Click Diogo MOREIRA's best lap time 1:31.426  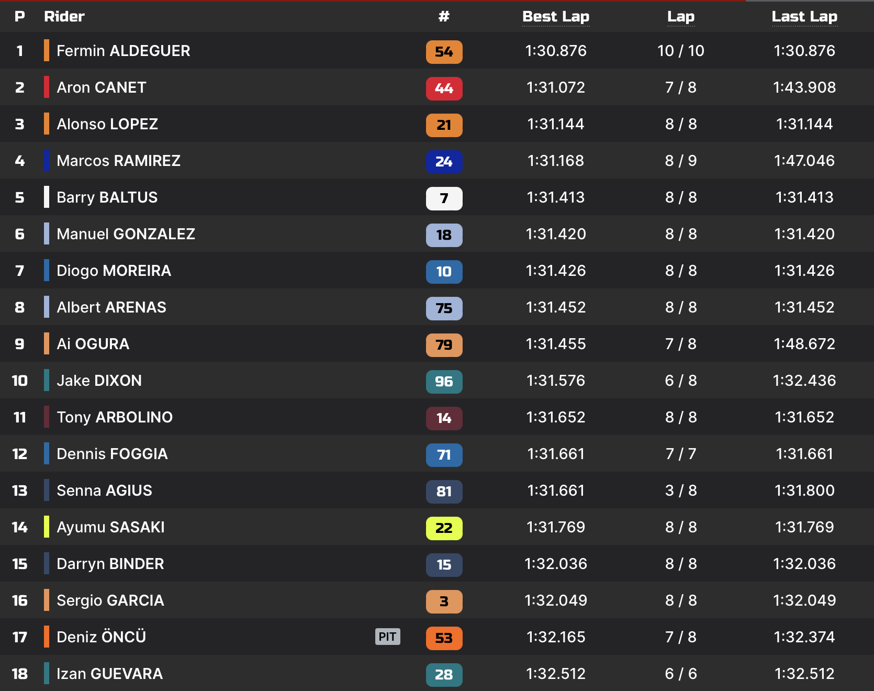(556, 271)
